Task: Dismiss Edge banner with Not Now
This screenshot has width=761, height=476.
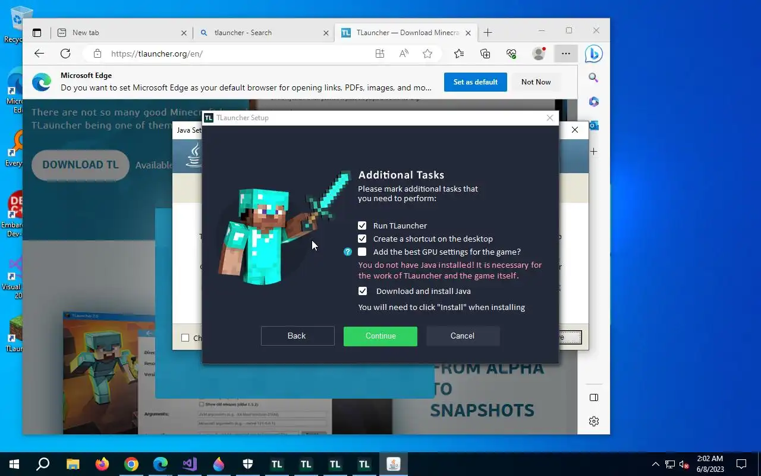Action: point(536,82)
